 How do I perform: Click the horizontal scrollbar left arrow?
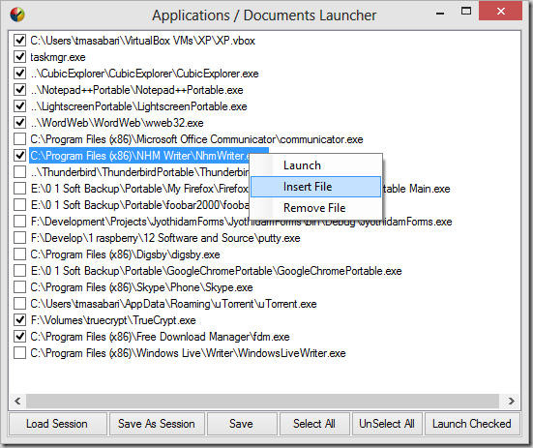[x=17, y=402]
